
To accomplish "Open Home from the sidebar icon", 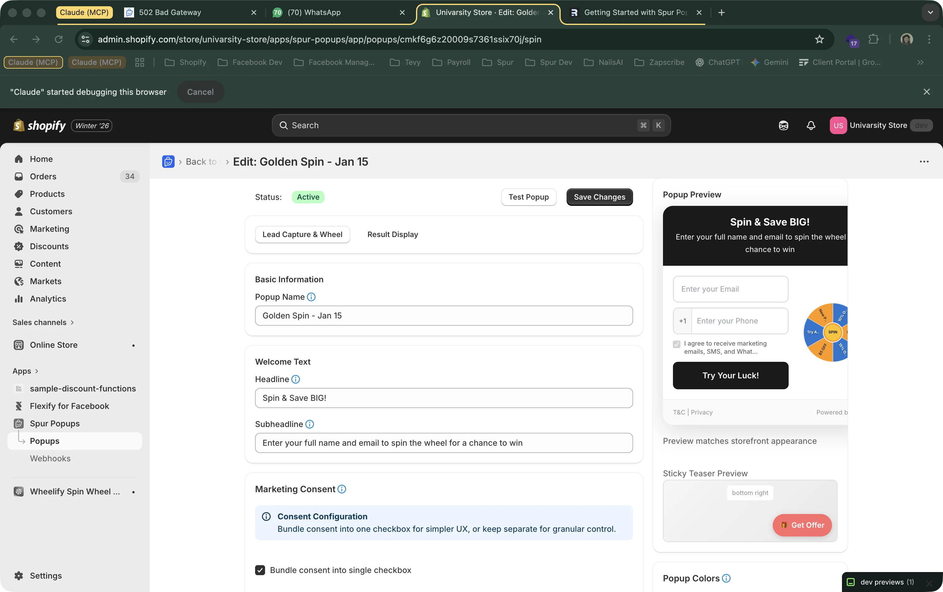I will 19,158.
